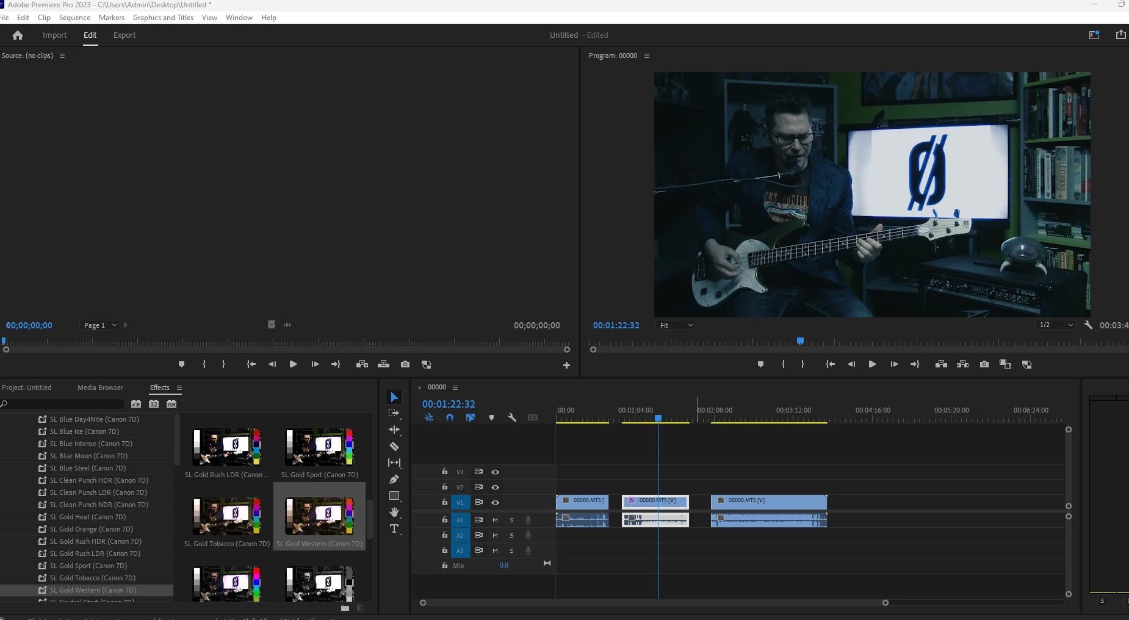
Task: Mute audio track A1
Action: pyautogui.click(x=495, y=520)
